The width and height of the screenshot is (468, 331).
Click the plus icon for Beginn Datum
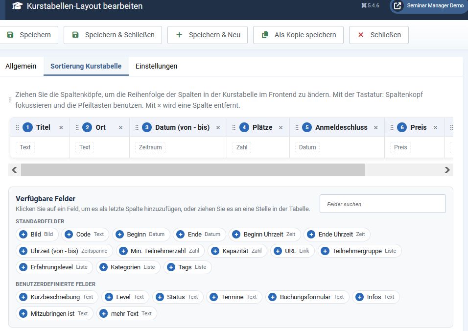pos(119,235)
